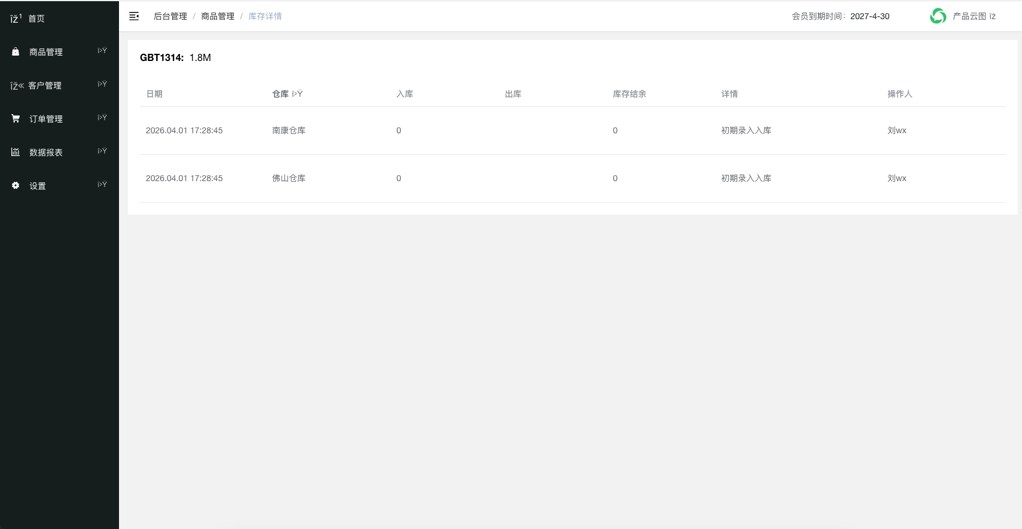Click the gear icon for 设置

coord(16,186)
